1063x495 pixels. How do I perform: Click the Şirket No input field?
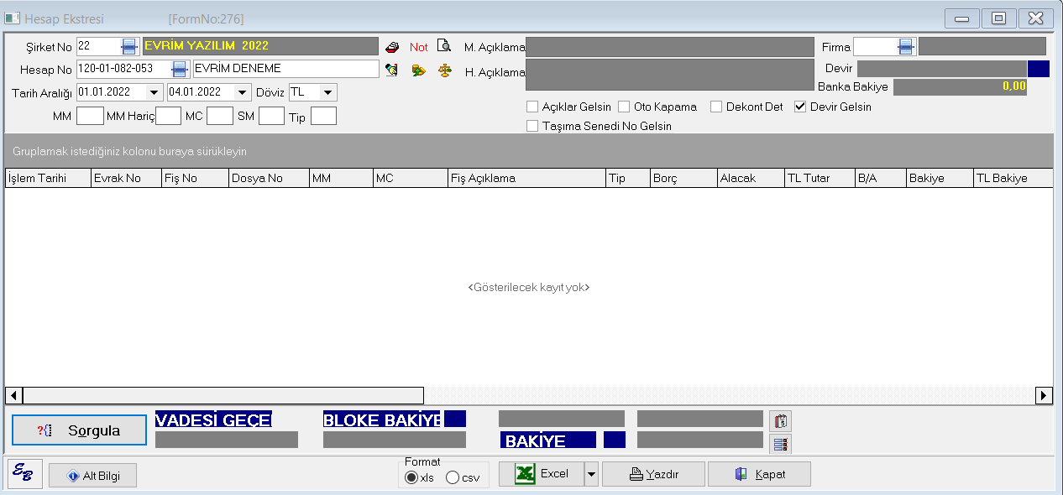[98, 46]
